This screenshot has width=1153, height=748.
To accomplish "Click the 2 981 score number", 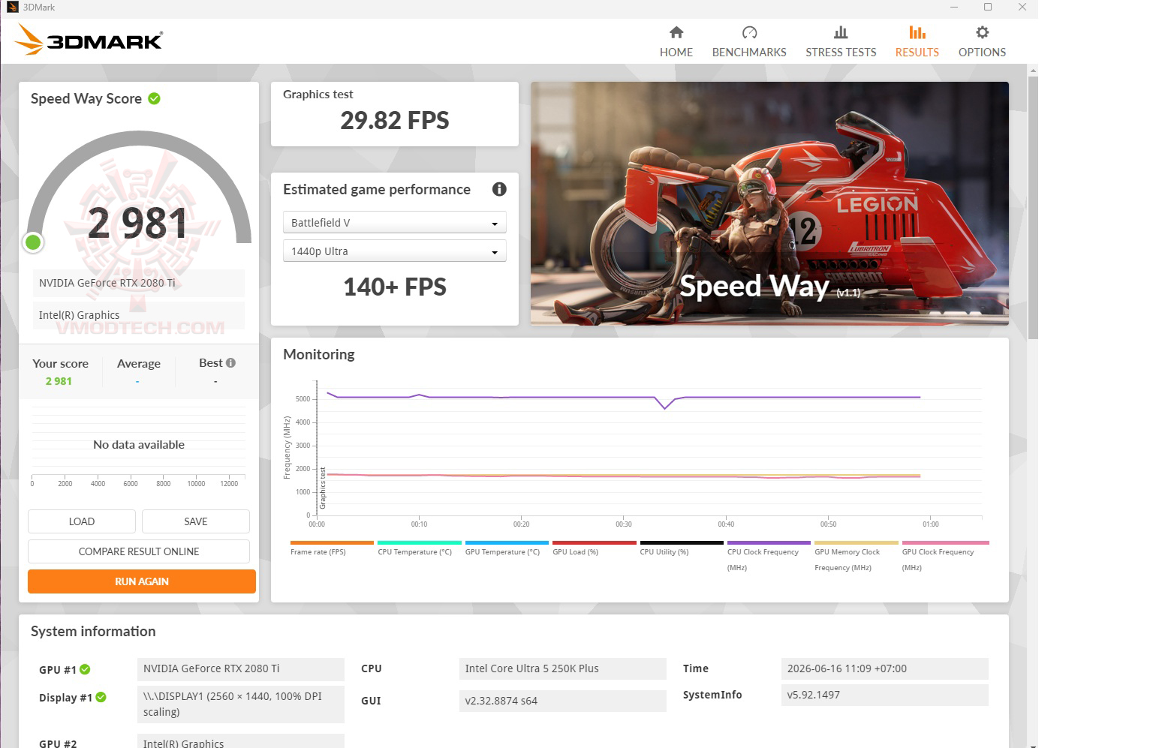I will point(137,224).
